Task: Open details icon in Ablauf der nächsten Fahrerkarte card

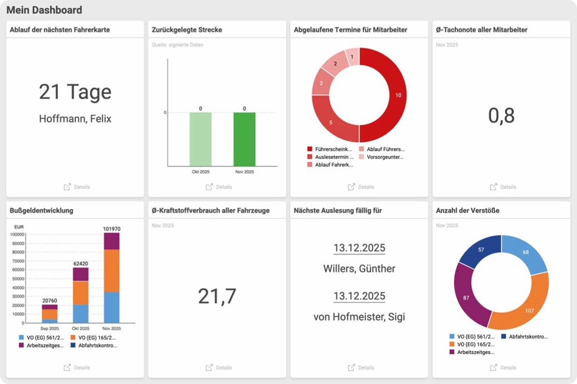Action: pyautogui.click(x=68, y=187)
